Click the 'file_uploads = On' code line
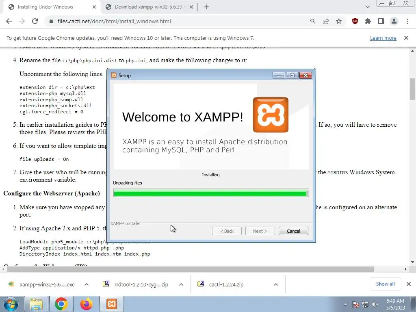Image resolution: width=416 pixels, height=312 pixels. click(44, 159)
